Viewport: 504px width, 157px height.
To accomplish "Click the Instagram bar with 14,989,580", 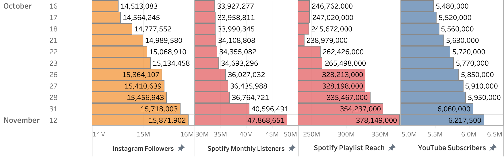I will pos(117,40).
